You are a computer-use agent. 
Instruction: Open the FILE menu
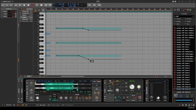[3, 5]
